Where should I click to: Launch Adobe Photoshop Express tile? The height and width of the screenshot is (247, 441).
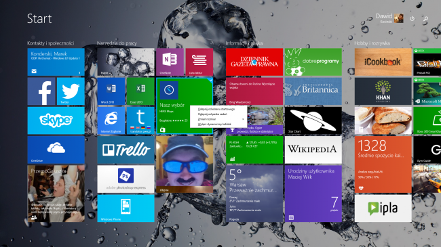126,179
